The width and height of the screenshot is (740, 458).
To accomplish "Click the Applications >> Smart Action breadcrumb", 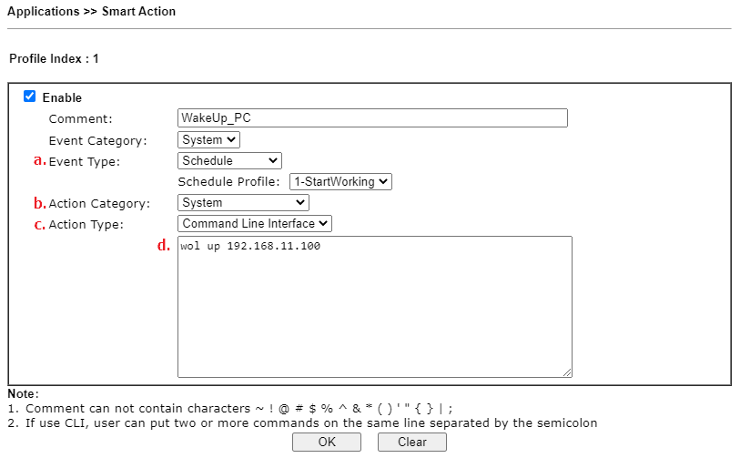I will tap(91, 11).
